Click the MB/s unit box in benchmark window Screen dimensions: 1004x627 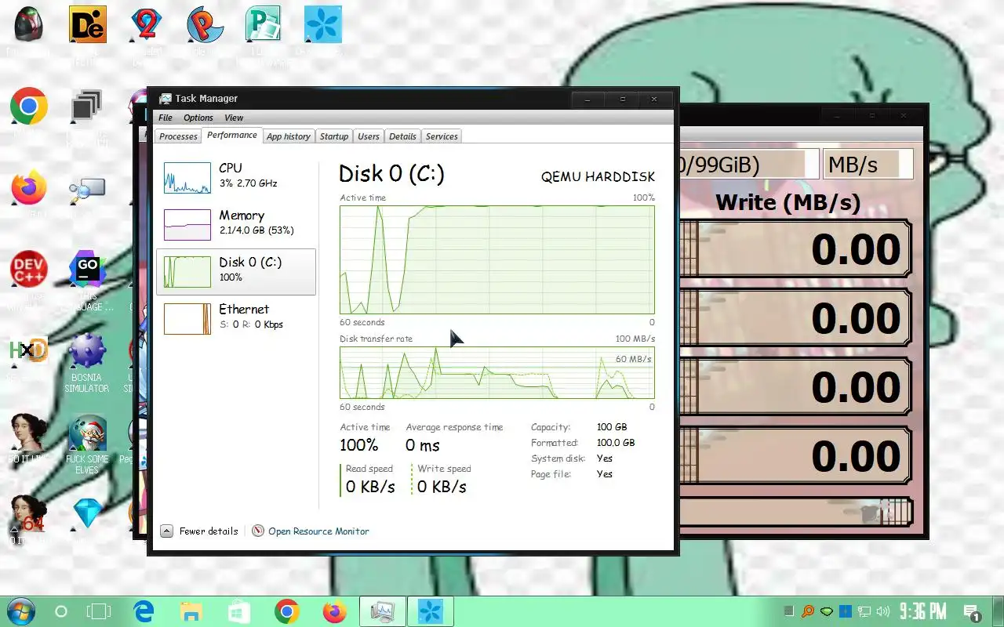868,165
